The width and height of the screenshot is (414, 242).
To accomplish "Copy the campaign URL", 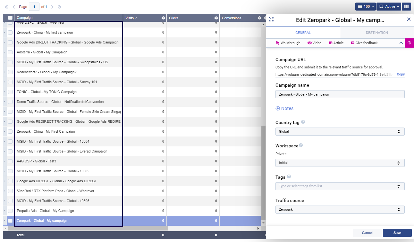I will coord(401,74).
